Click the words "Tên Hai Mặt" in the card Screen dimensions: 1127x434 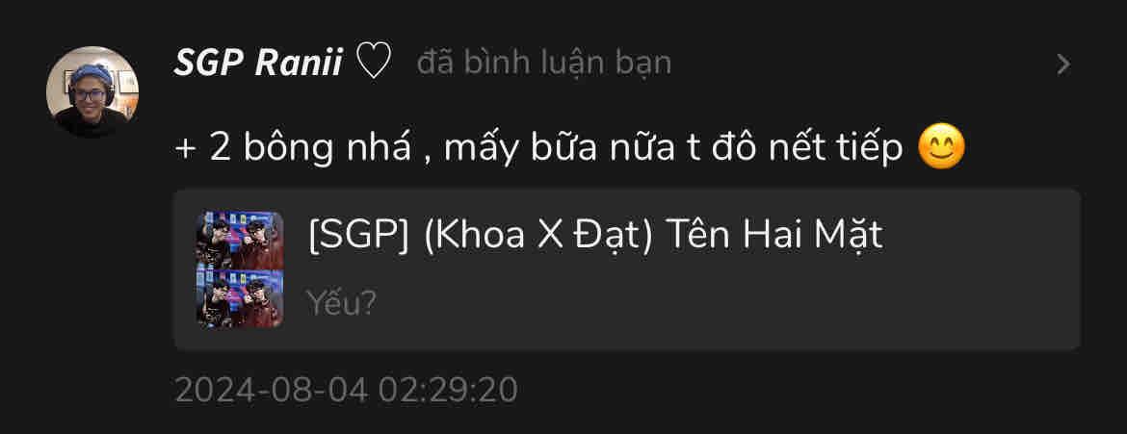(x=774, y=236)
